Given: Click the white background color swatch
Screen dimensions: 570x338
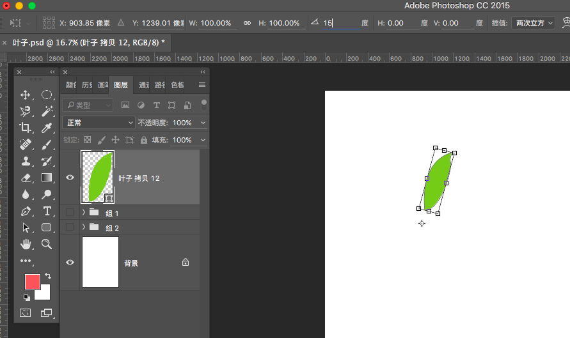Looking at the screenshot, I should pyautogui.click(x=45, y=294).
